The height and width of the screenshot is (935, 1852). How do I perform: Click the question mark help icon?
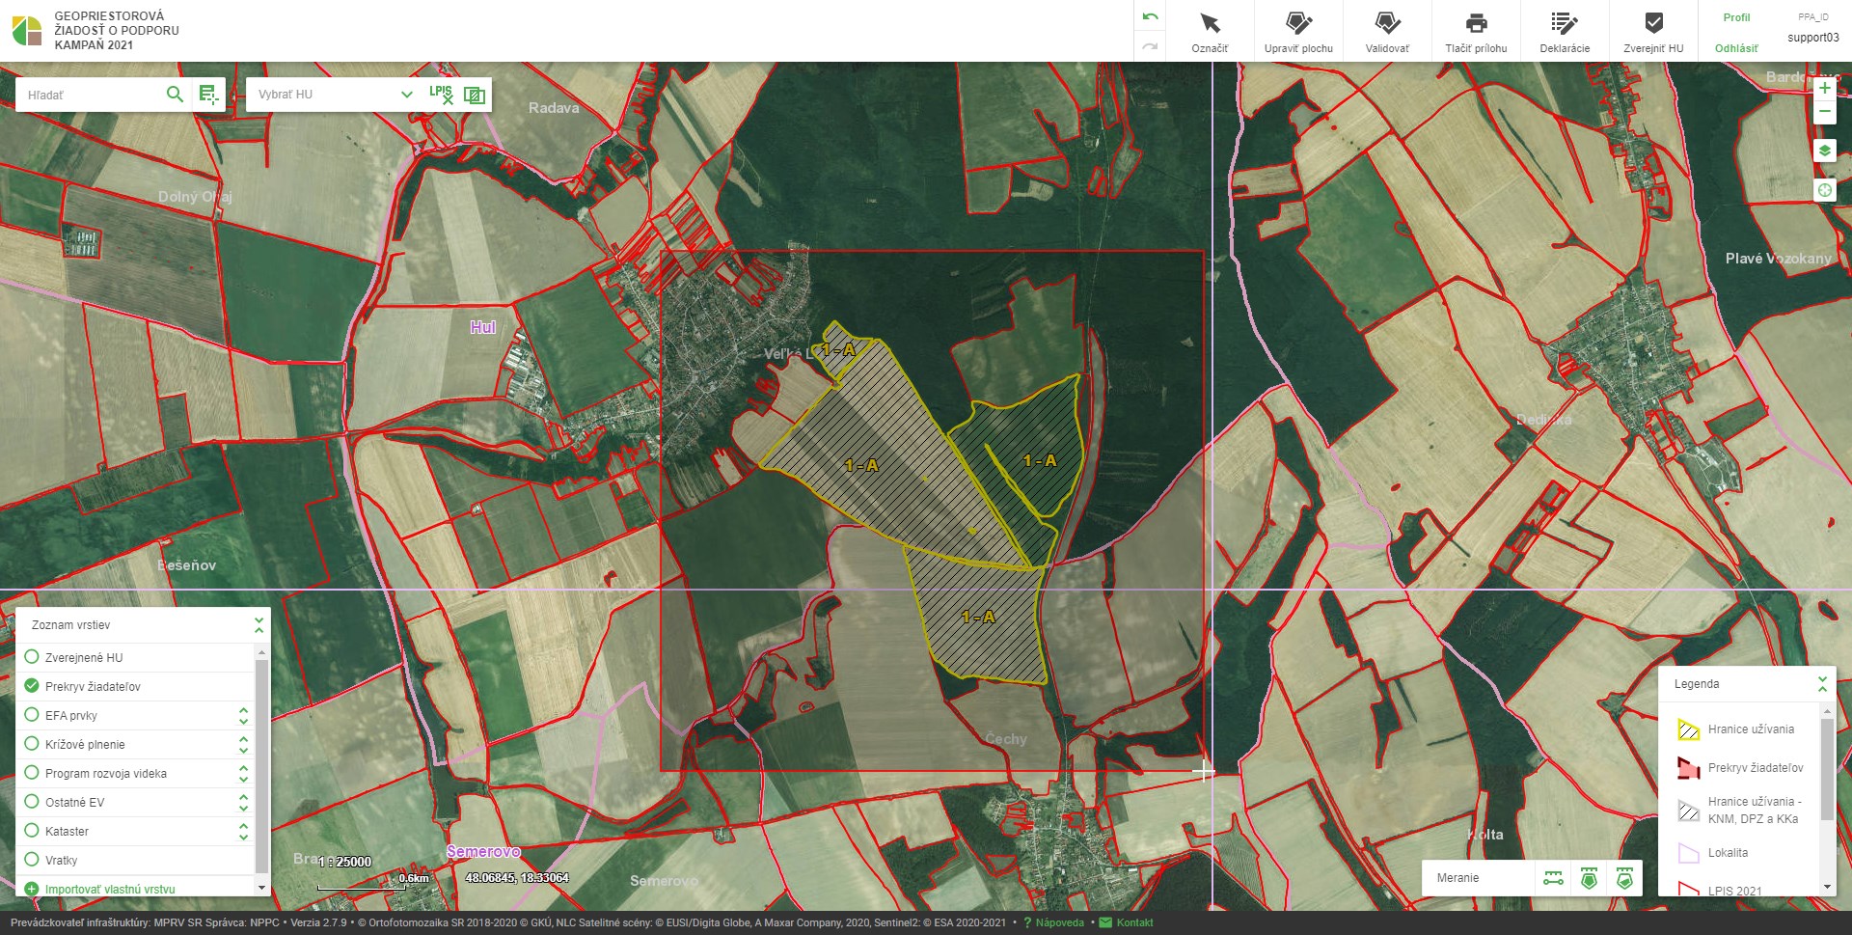1027,922
